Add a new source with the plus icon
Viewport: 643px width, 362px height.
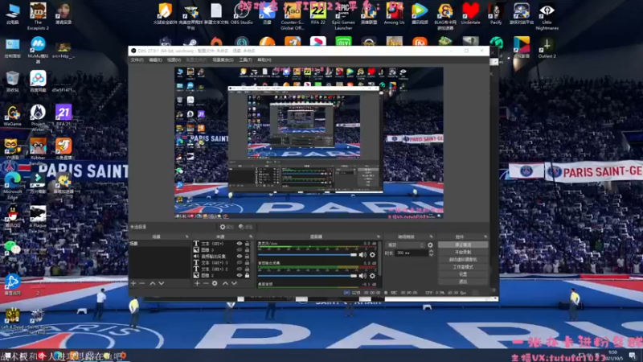(197, 283)
